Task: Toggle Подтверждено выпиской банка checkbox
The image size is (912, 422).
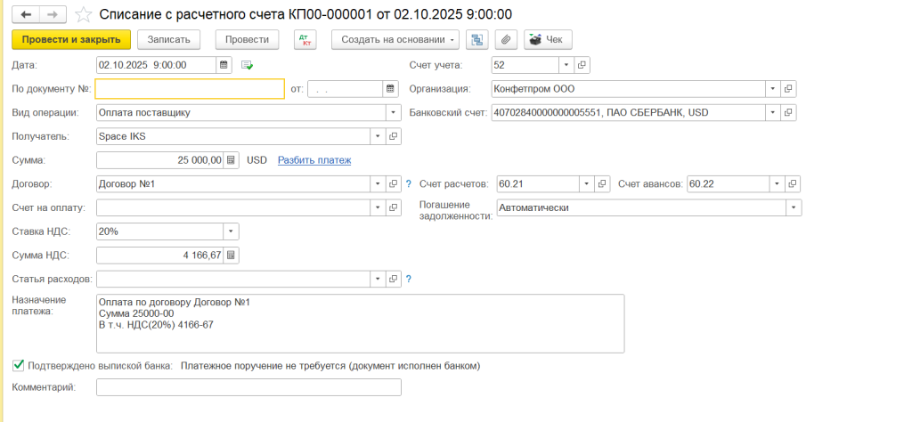Action: pos(19,365)
